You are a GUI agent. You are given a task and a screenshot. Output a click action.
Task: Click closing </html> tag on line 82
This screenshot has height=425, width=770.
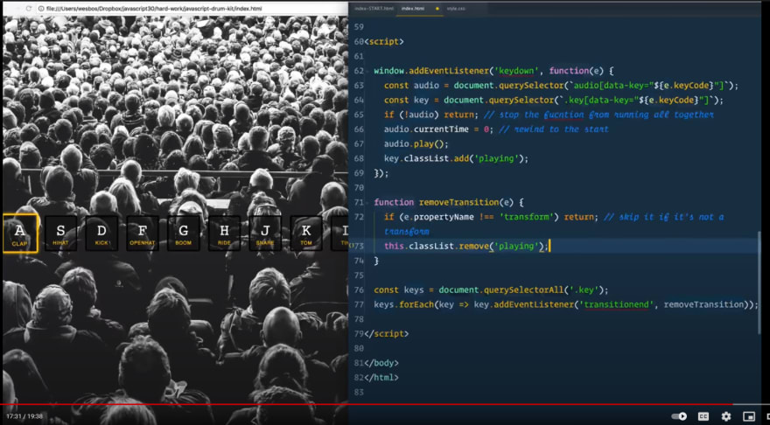[381, 378]
